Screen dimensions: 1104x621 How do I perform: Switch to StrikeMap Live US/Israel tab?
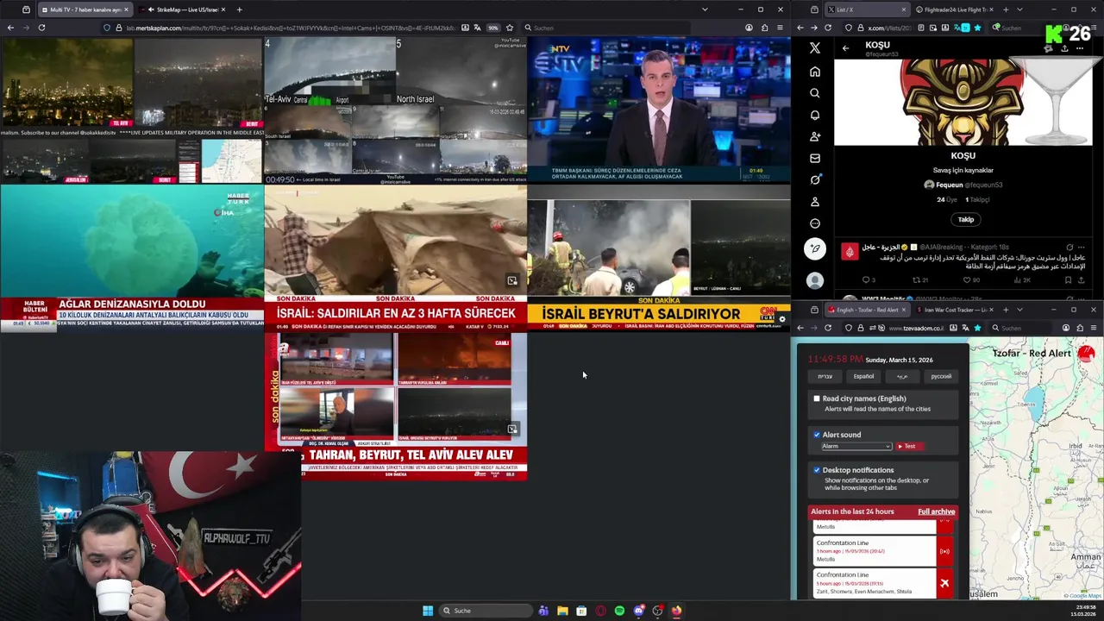(181, 9)
